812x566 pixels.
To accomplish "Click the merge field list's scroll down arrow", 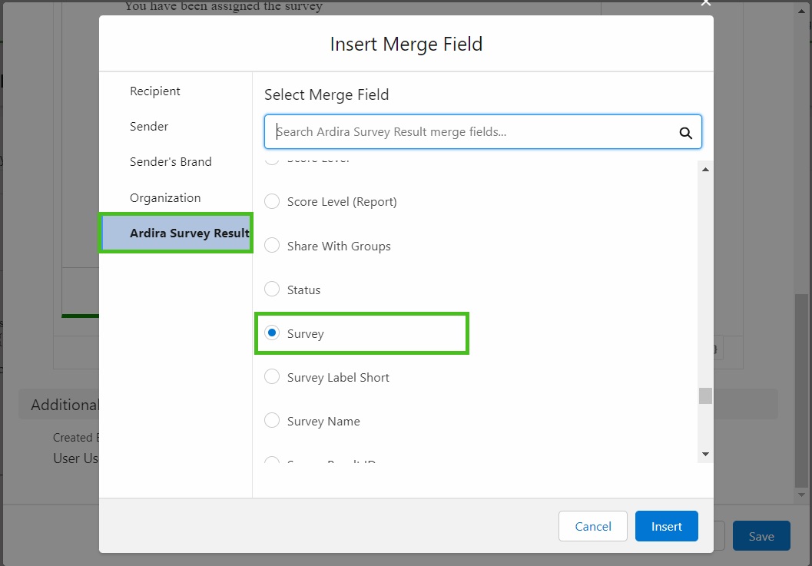I will click(x=705, y=454).
